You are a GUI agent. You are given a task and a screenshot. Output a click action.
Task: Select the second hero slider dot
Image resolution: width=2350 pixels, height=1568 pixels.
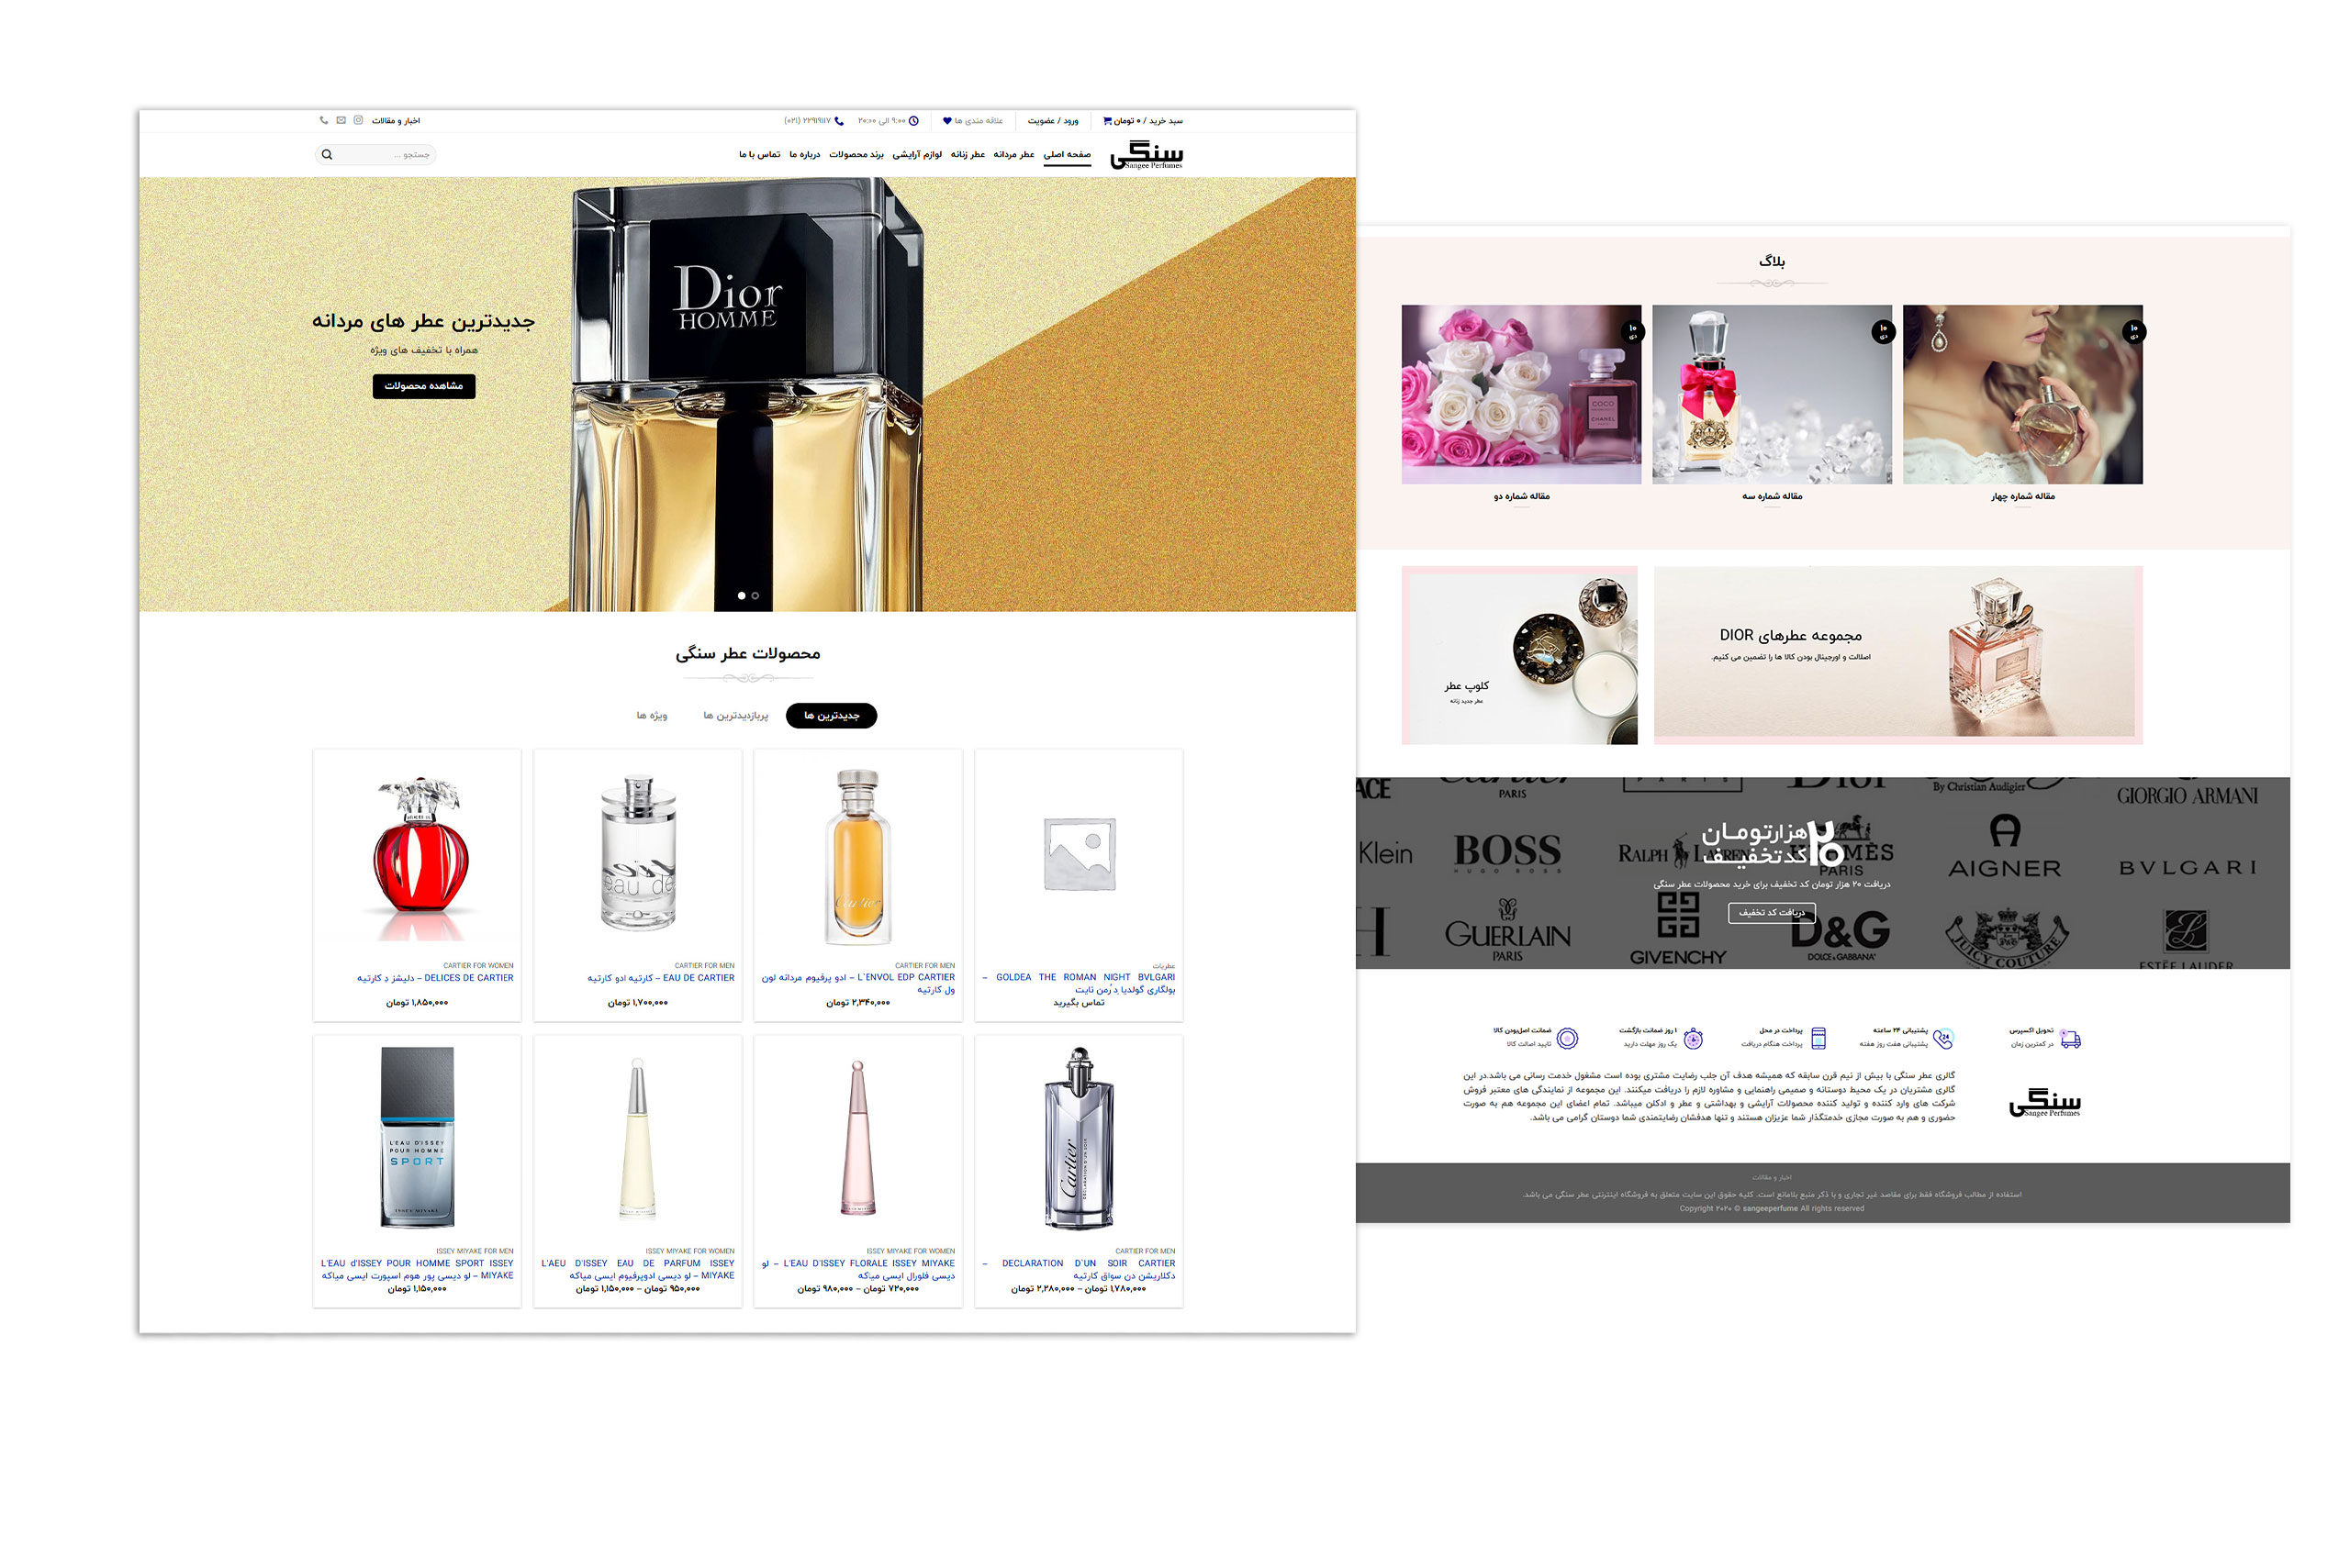755,596
